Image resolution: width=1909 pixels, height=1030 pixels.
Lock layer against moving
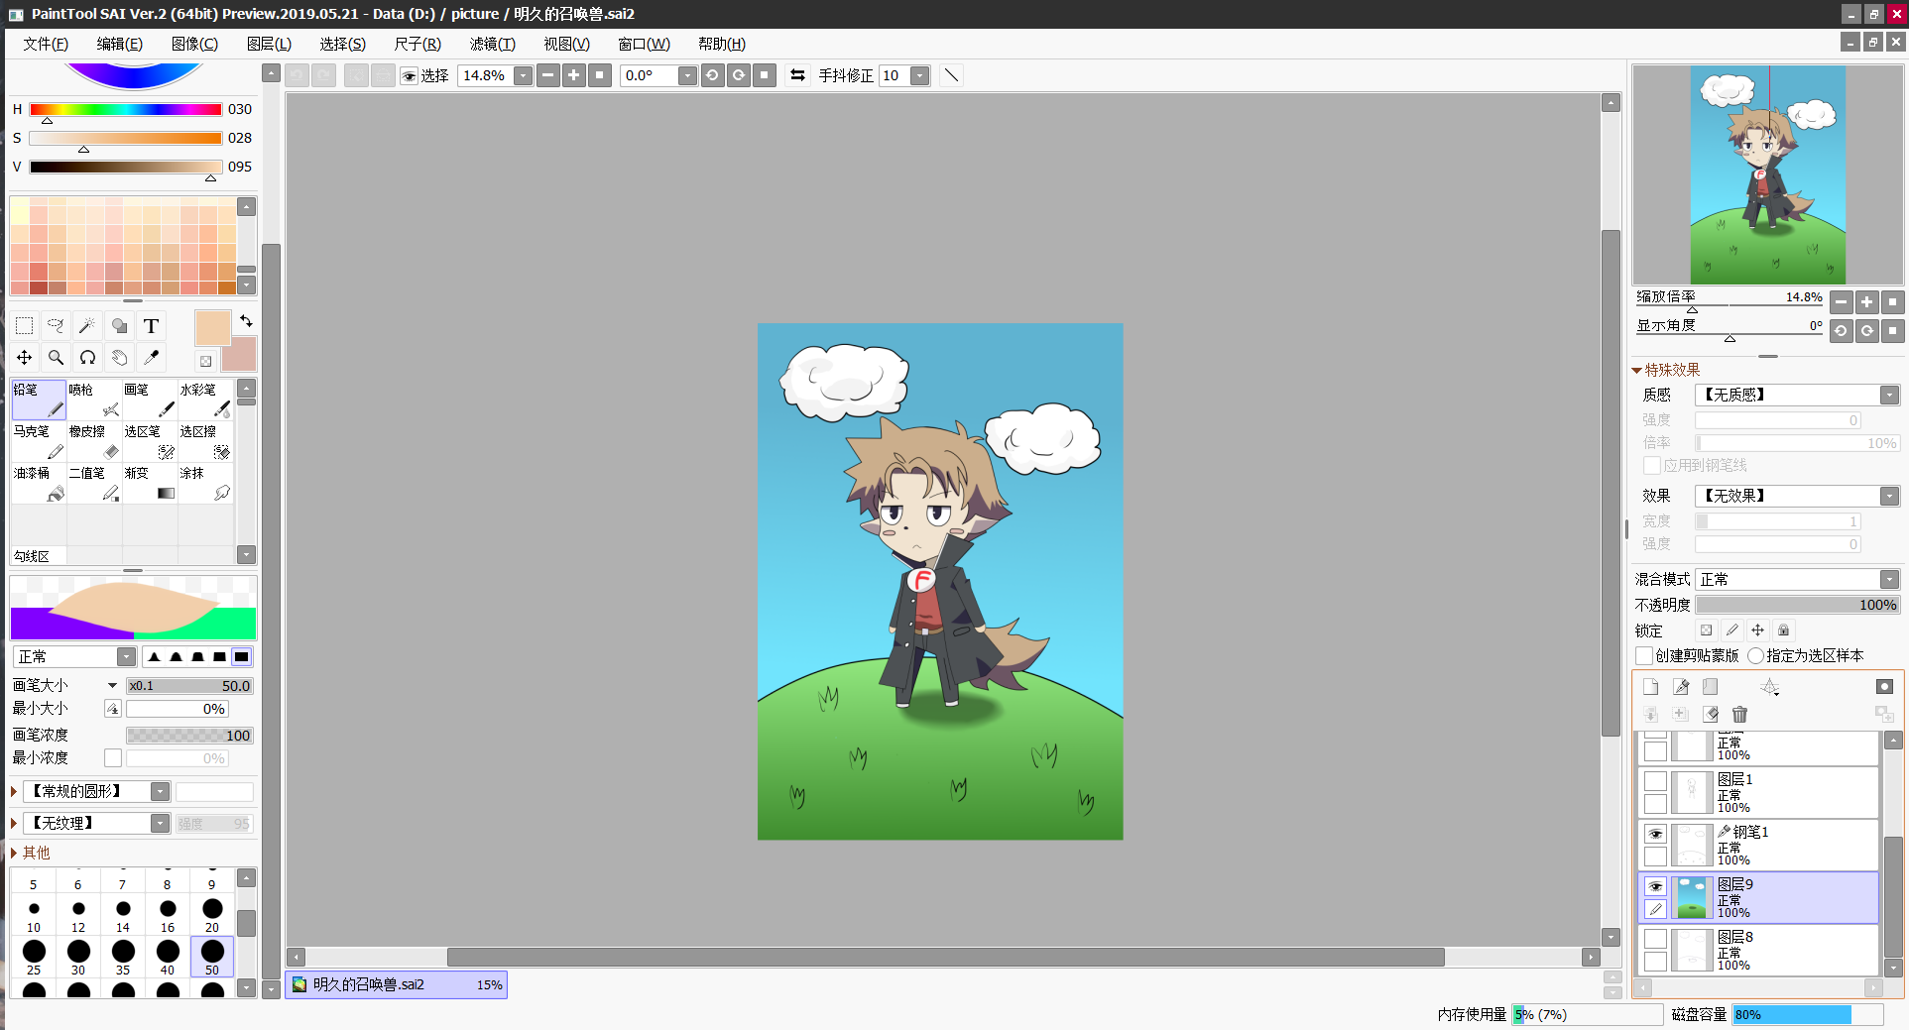[1757, 630]
